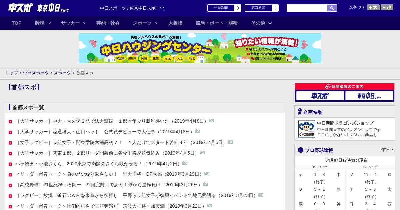The height and width of the screenshot is (210, 400).
Task: Go to TOP navigation item
Action: click(x=17, y=23)
